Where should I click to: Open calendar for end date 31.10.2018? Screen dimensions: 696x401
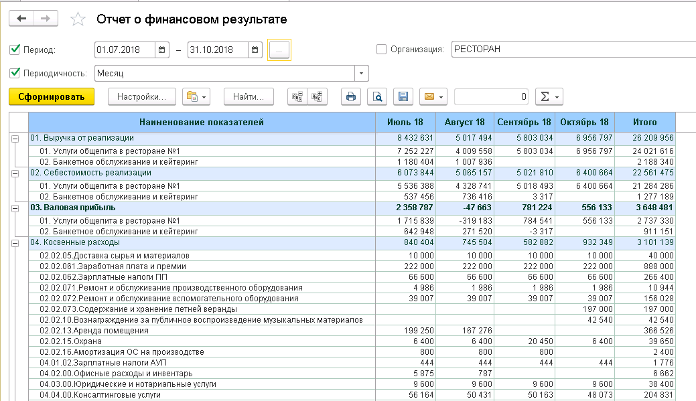tap(255, 50)
